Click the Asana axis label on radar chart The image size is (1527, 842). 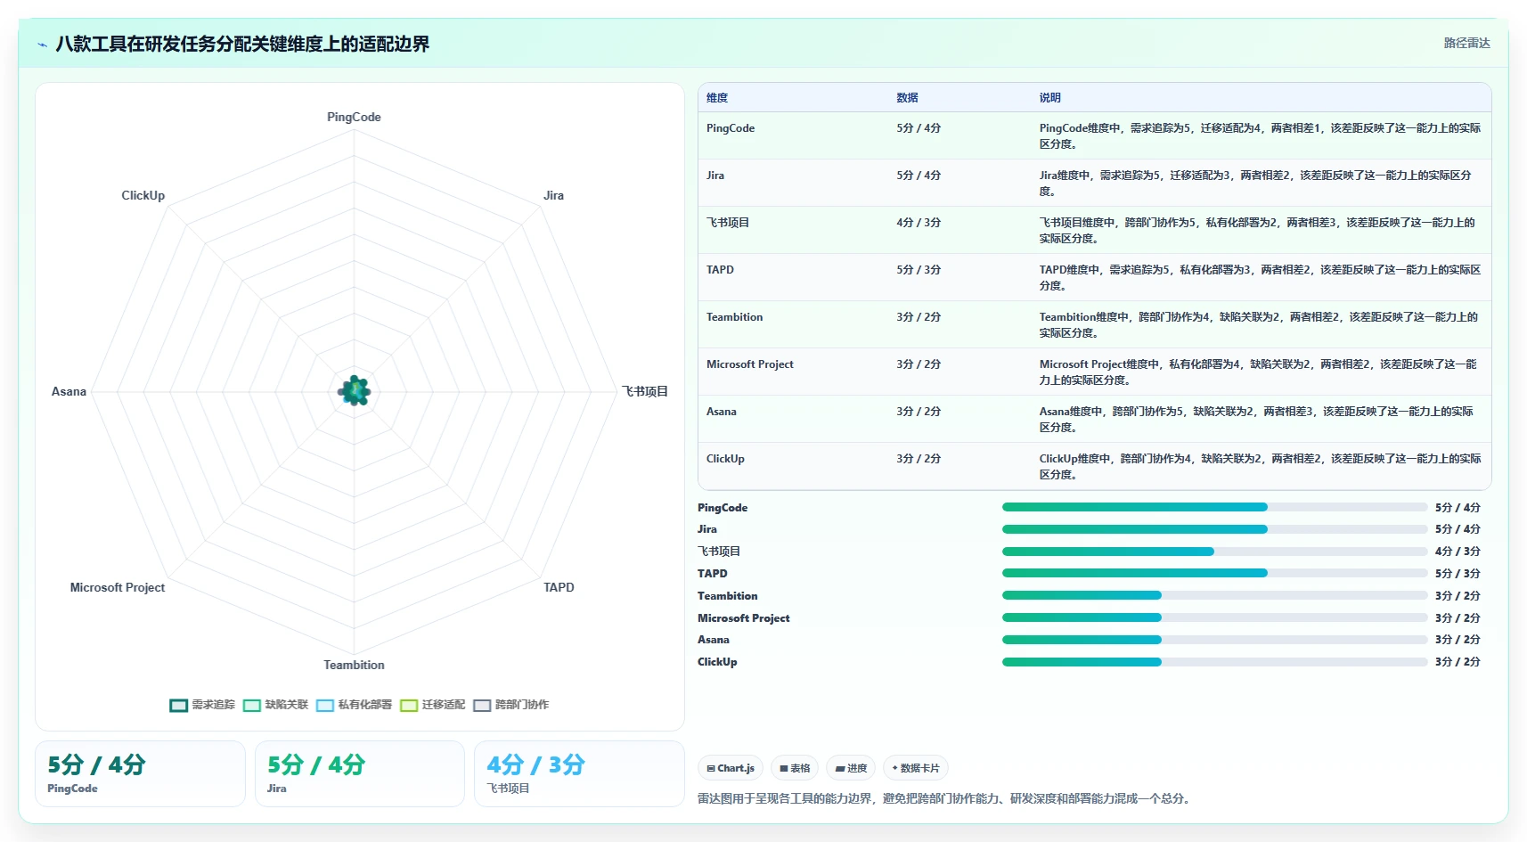[x=69, y=391]
